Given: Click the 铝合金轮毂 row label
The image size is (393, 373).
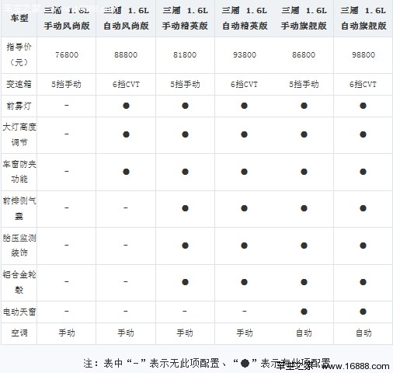Looking at the screenshot, I should point(19,282).
